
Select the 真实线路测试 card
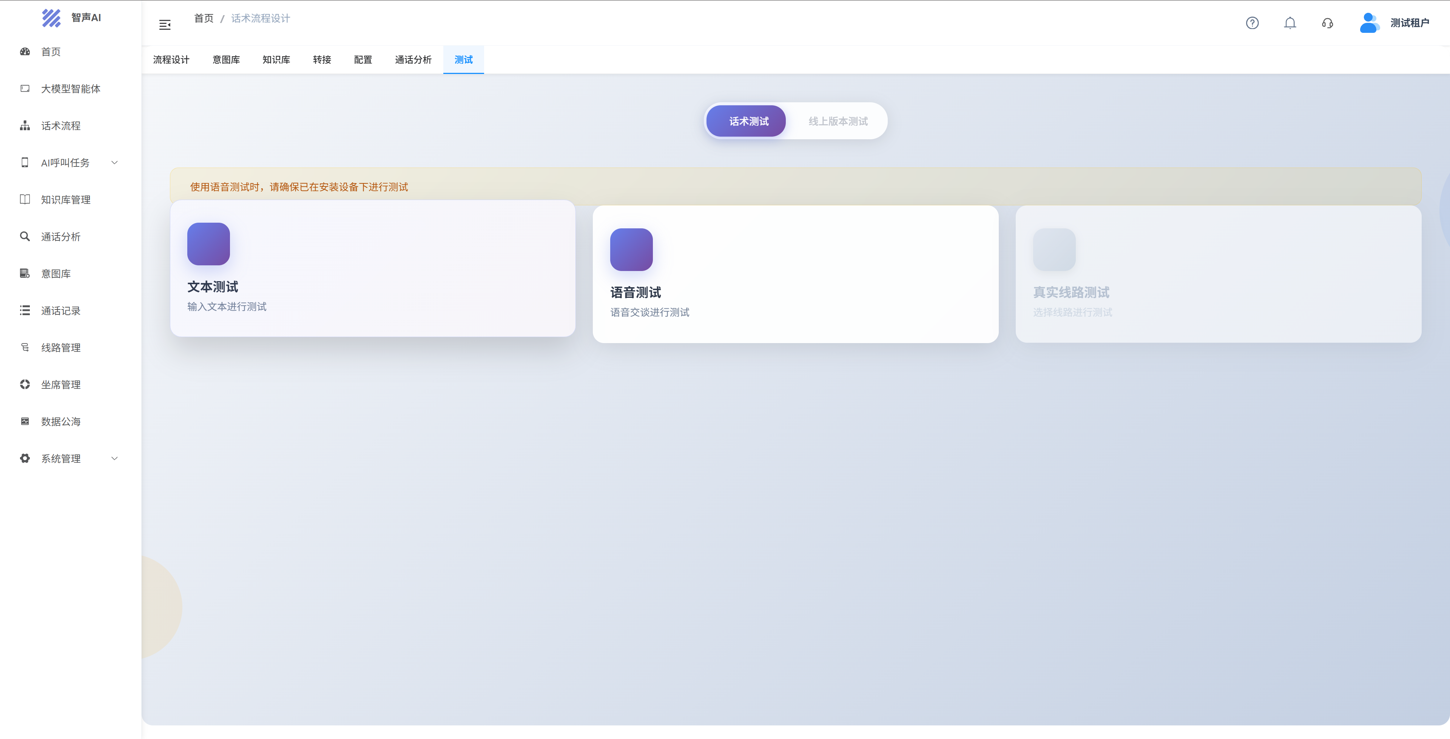[x=1218, y=274]
